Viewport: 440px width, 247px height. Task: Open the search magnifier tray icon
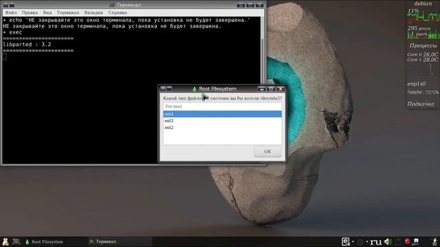pyautogui.click(x=345, y=242)
